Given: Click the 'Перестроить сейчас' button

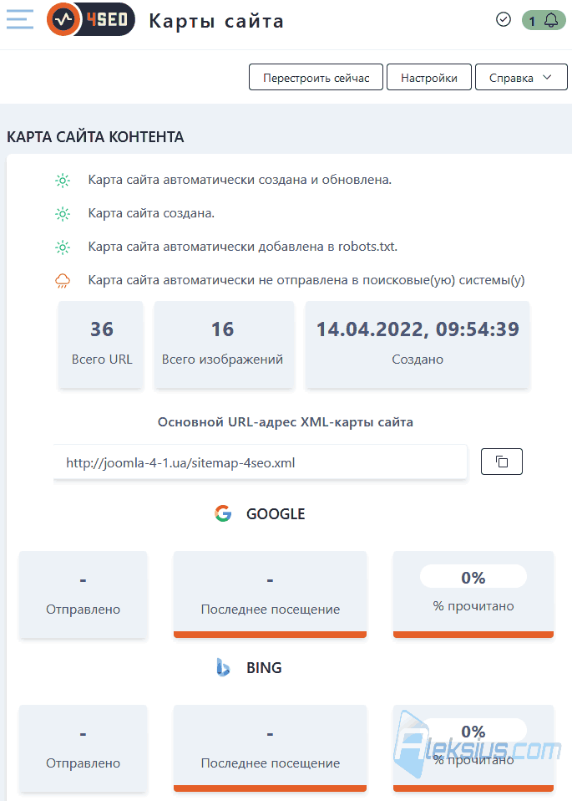Looking at the screenshot, I should click(316, 77).
